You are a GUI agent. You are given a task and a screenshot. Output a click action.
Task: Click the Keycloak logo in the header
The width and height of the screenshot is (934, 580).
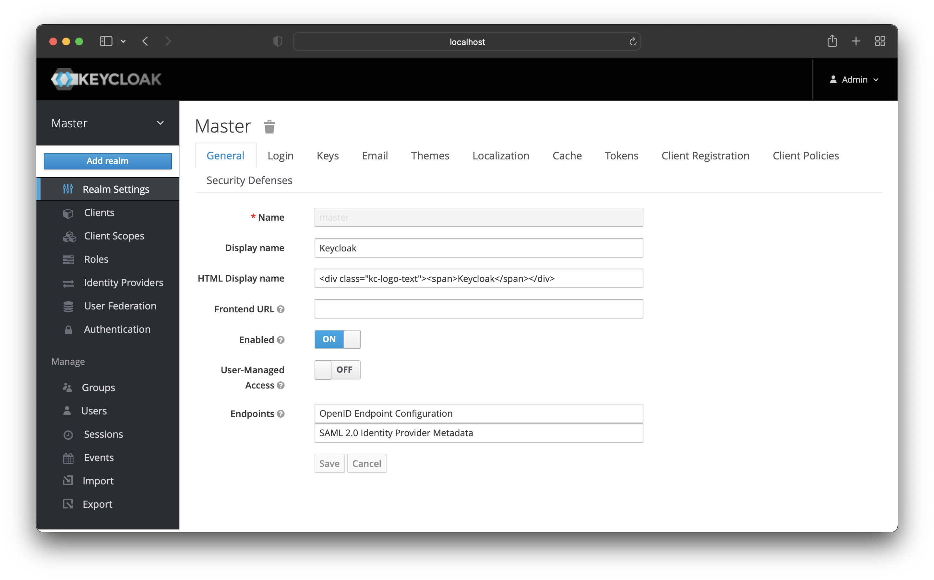106,79
